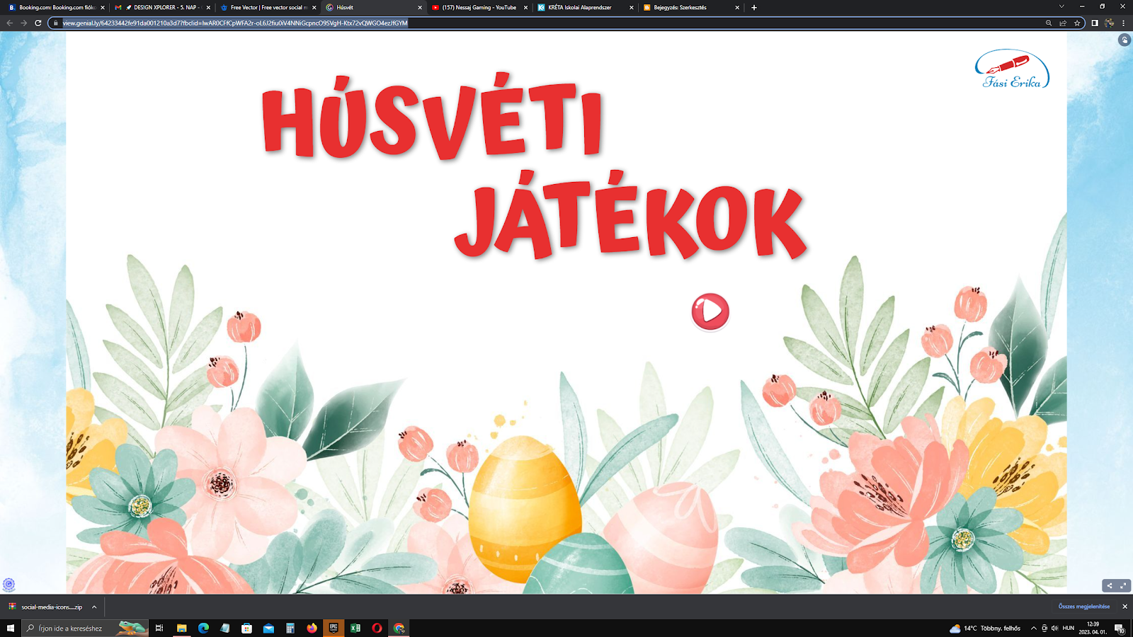The image size is (1133, 637).
Task: Open the Windows Start menu
Action: [11, 628]
